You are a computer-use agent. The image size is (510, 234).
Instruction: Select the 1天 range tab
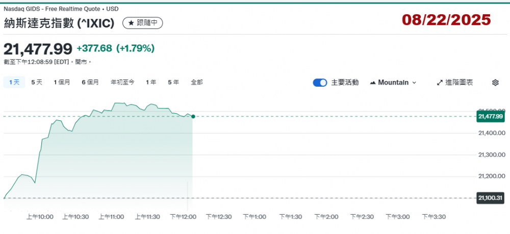click(x=14, y=82)
